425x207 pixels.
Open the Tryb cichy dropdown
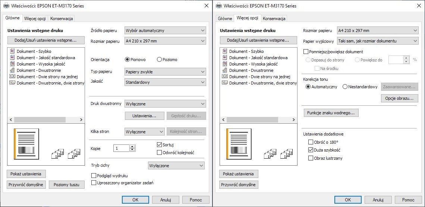pos(176,166)
